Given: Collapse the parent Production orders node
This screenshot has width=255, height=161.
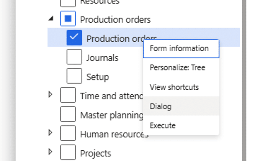Looking at the screenshot, I should coord(51,19).
